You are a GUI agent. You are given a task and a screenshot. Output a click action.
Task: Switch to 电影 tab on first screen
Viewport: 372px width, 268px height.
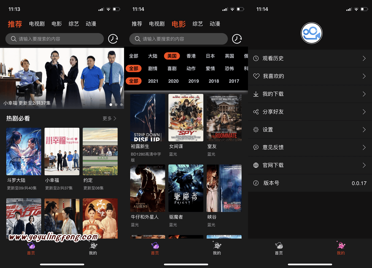pyautogui.click(x=57, y=24)
